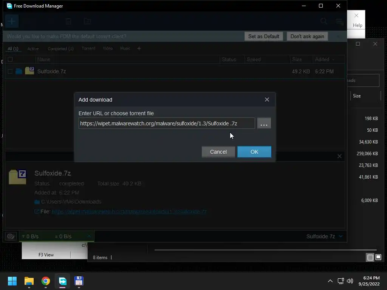The width and height of the screenshot is (387, 290).
Task: Close the download details panel
Action: (339, 156)
